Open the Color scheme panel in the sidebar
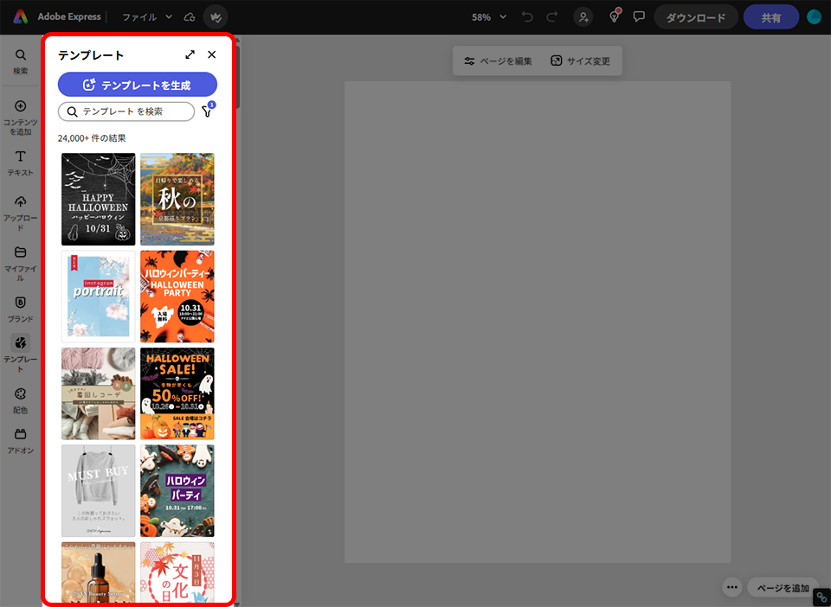Screen dimensions: 831x607 coord(20,399)
